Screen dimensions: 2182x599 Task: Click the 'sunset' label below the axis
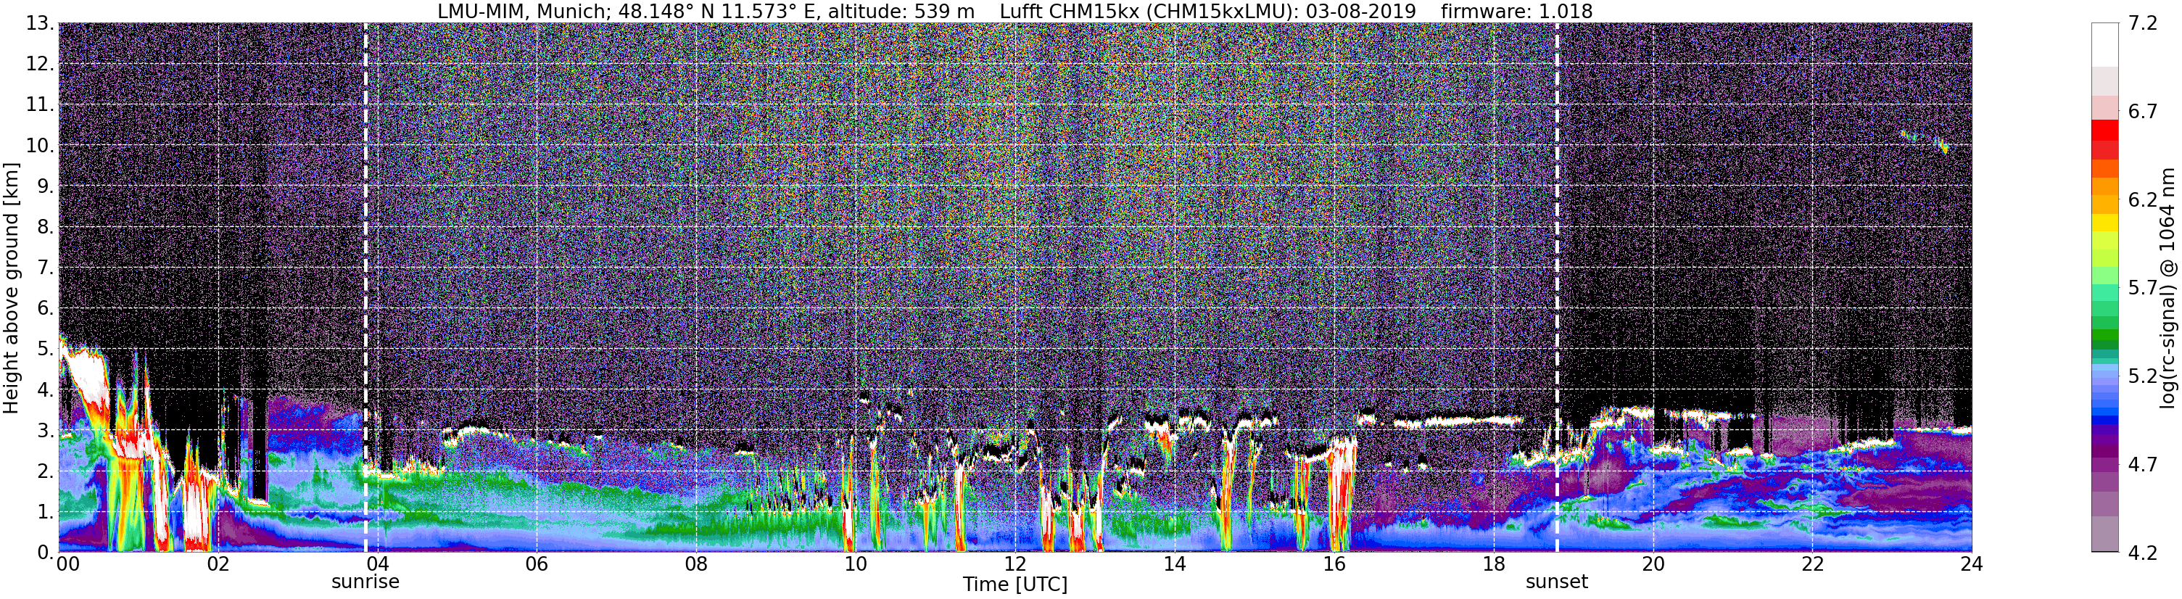(x=1557, y=582)
